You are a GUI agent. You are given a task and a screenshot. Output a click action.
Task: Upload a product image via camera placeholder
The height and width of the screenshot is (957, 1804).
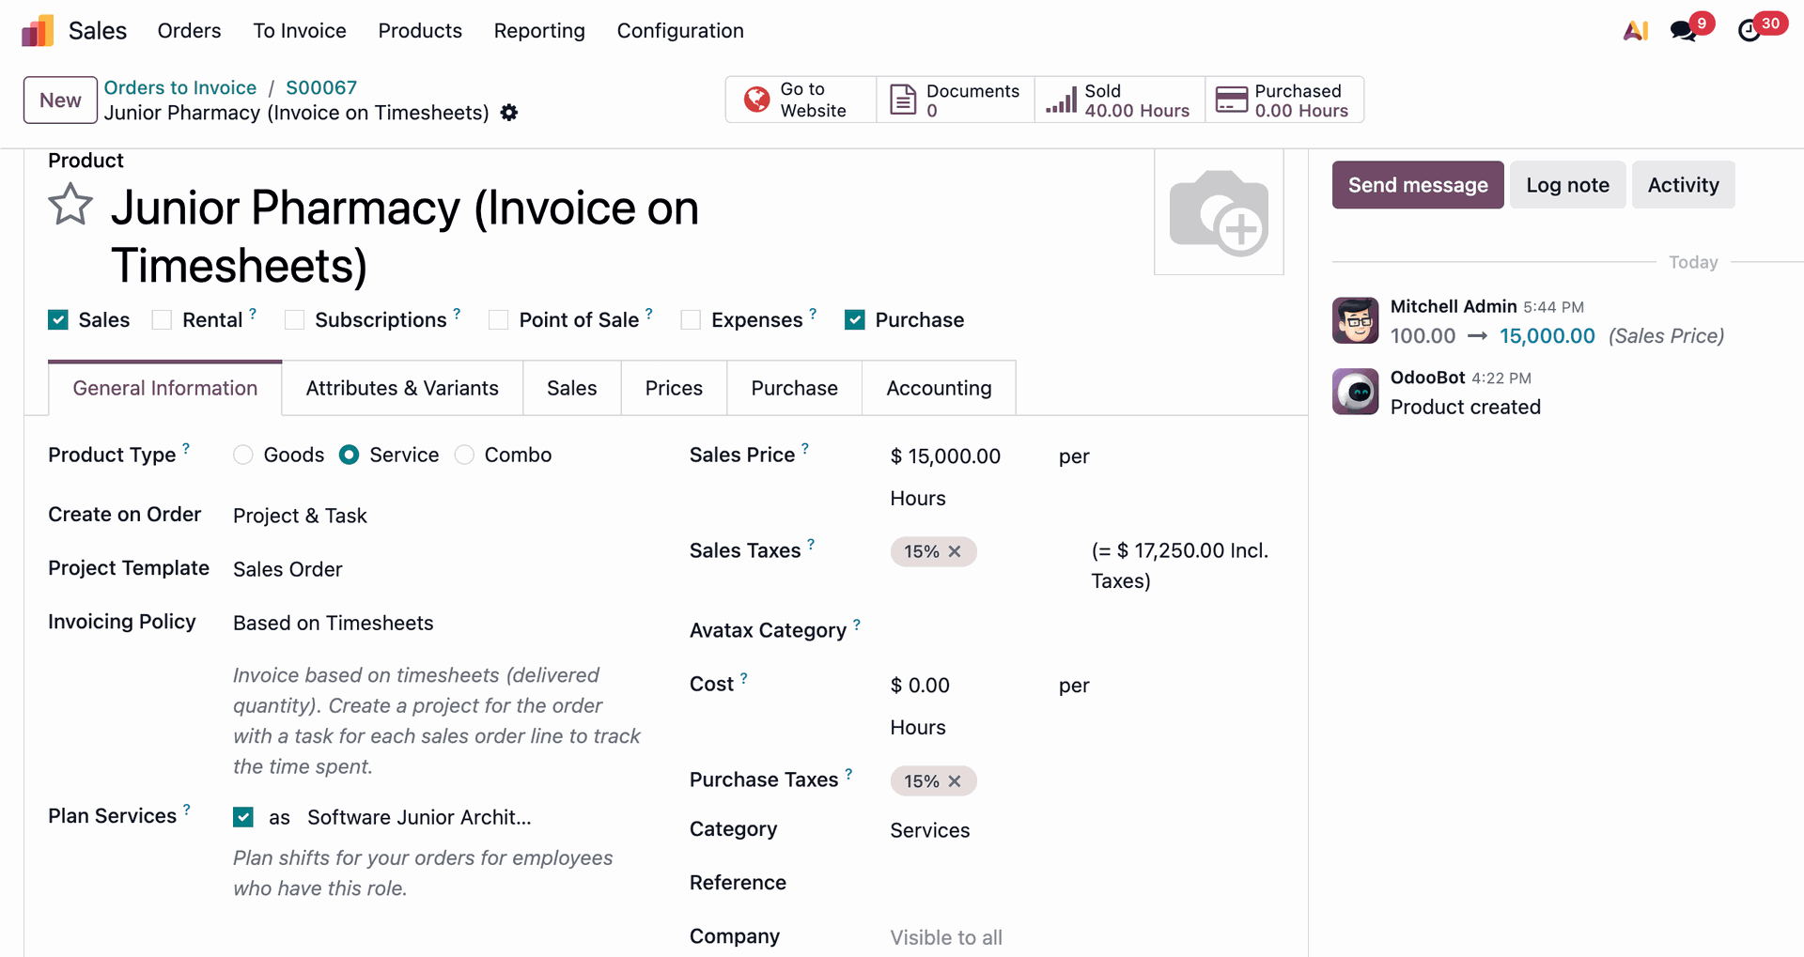(x=1219, y=213)
